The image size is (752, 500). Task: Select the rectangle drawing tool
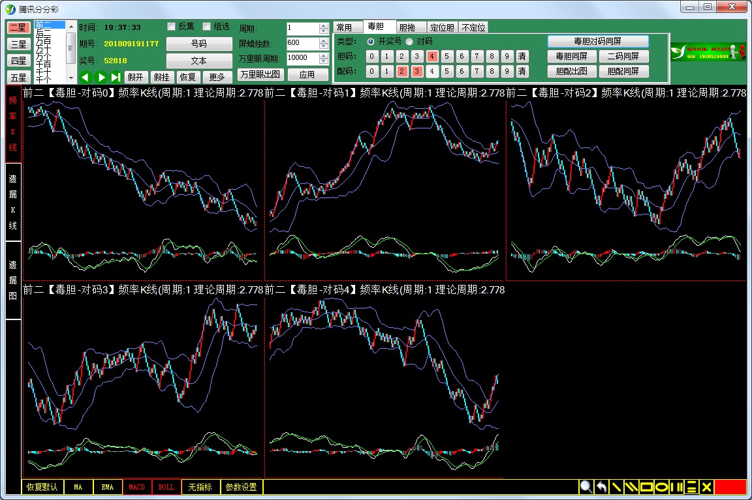646,487
